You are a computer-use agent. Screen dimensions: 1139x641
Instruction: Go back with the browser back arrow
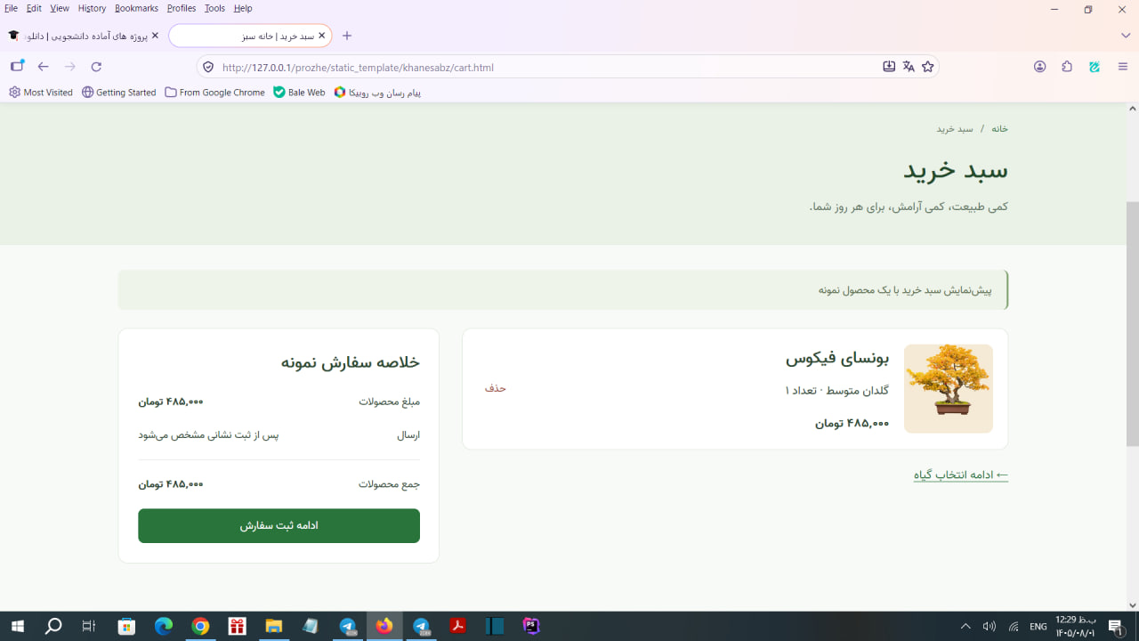click(x=43, y=67)
